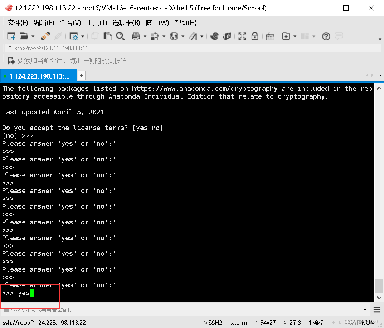Screen dimensions: 384x328
Task: Open the 帮助(H) menu
Action: pyautogui.click(x=186, y=23)
